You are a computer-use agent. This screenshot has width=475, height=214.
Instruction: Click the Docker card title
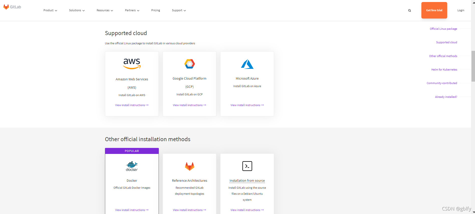(132, 180)
